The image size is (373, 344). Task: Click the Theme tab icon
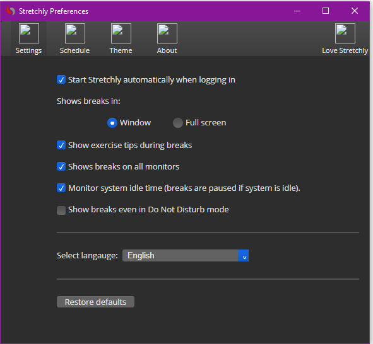pyautogui.click(x=121, y=33)
